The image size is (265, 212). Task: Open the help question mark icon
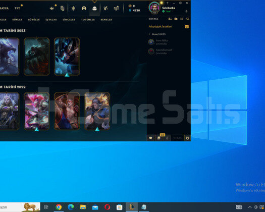coord(167,3)
